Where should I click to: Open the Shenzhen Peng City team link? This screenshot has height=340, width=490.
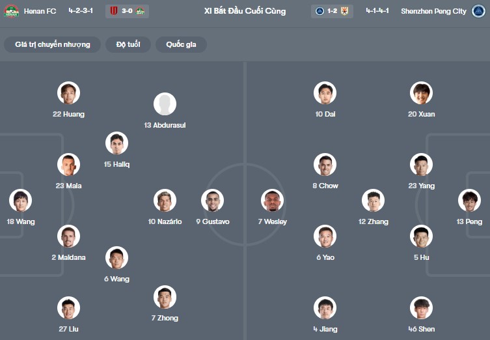[x=433, y=11]
